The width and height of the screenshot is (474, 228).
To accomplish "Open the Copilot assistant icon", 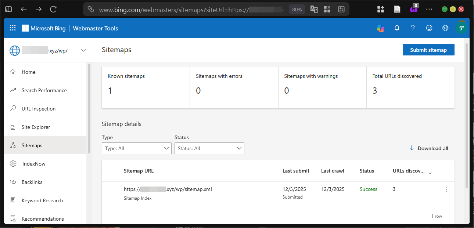I will 380,28.
